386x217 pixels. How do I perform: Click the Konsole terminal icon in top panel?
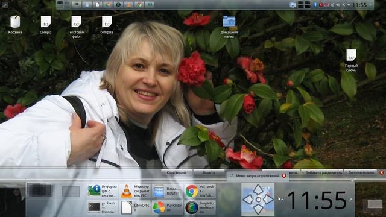coord(77,4)
